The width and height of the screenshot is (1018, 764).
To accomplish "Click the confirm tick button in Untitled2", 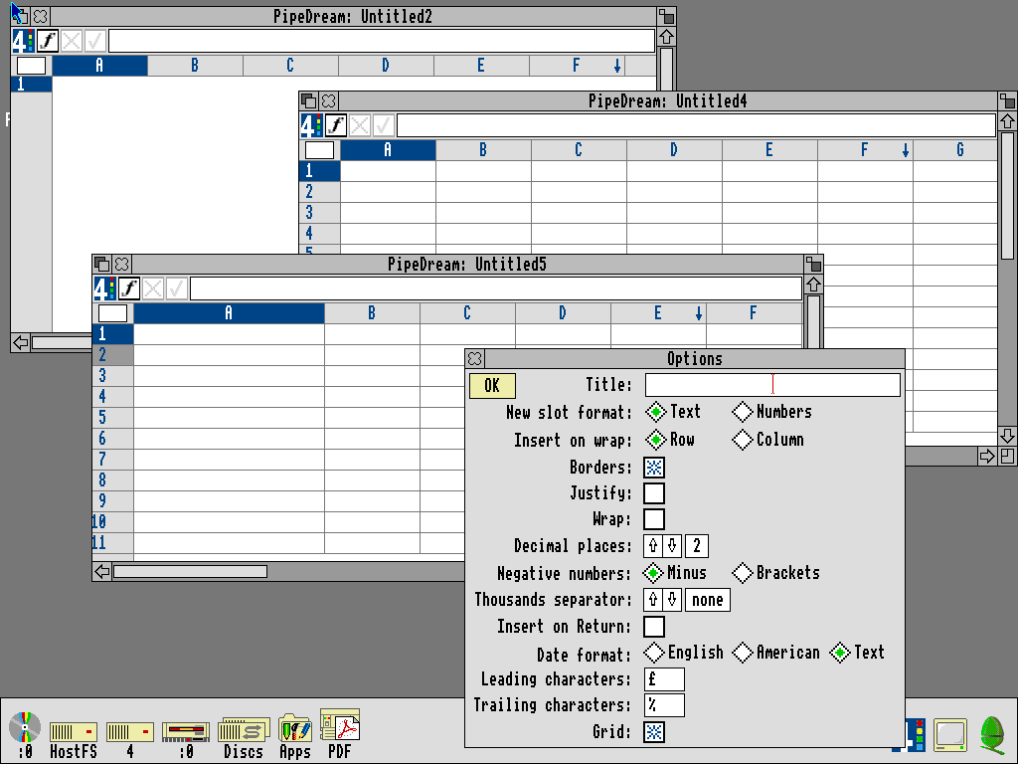I will click(x=94, y=41).
